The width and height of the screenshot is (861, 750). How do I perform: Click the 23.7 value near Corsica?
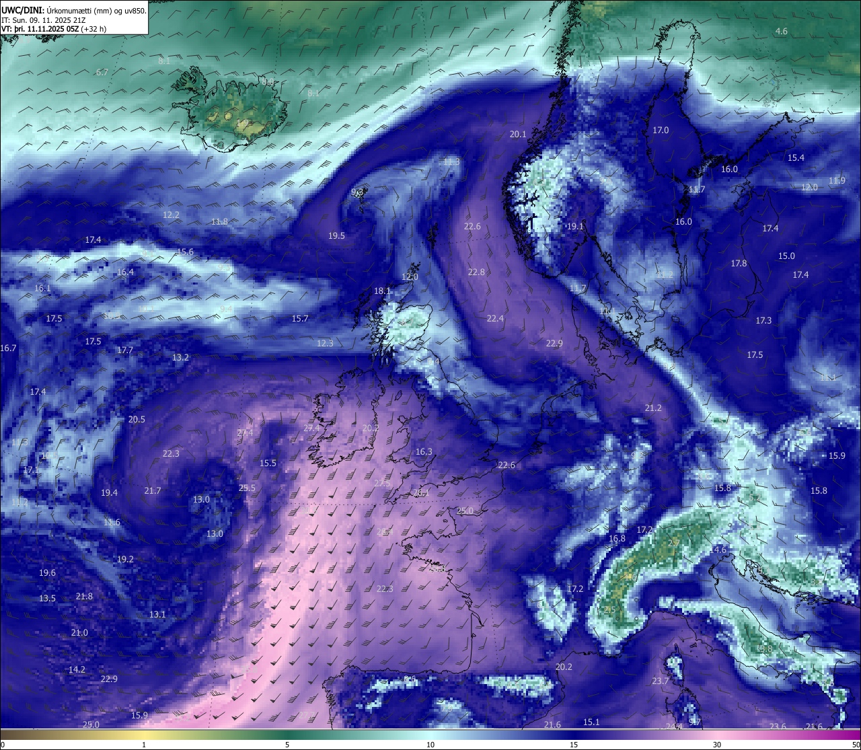(661, 681)
